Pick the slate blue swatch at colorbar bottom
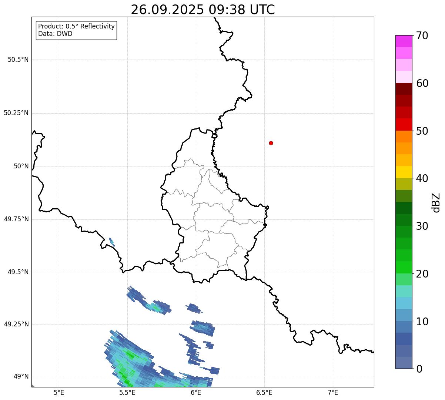 (404, 363)
